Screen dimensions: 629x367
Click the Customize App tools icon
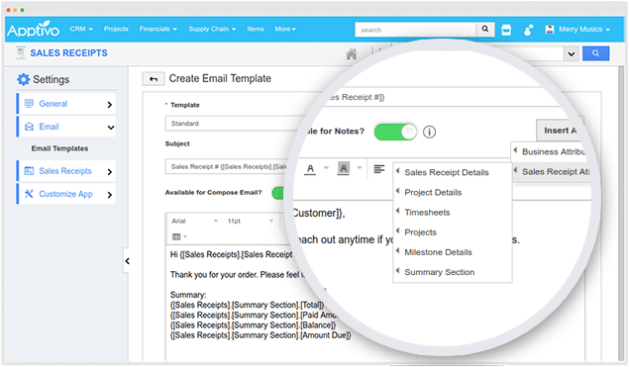tap(29, 194)
